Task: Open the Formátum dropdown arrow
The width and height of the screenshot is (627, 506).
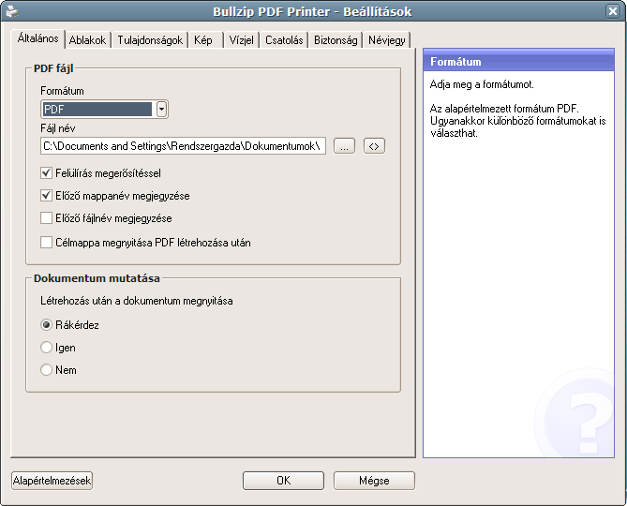Action: (161, 109)
